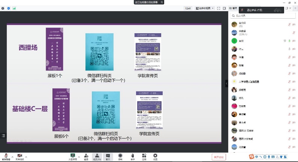The height and width of the screenshot is (162, 298).
Task: Toggle 开启视频 to start camera
Action: tap(19, 156)
